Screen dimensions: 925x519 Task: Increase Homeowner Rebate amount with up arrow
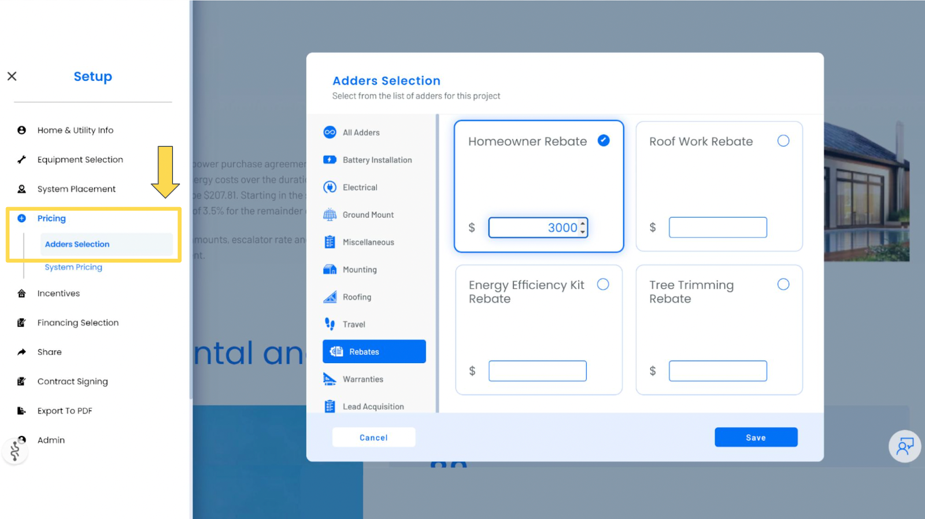[x=583, y=223]
